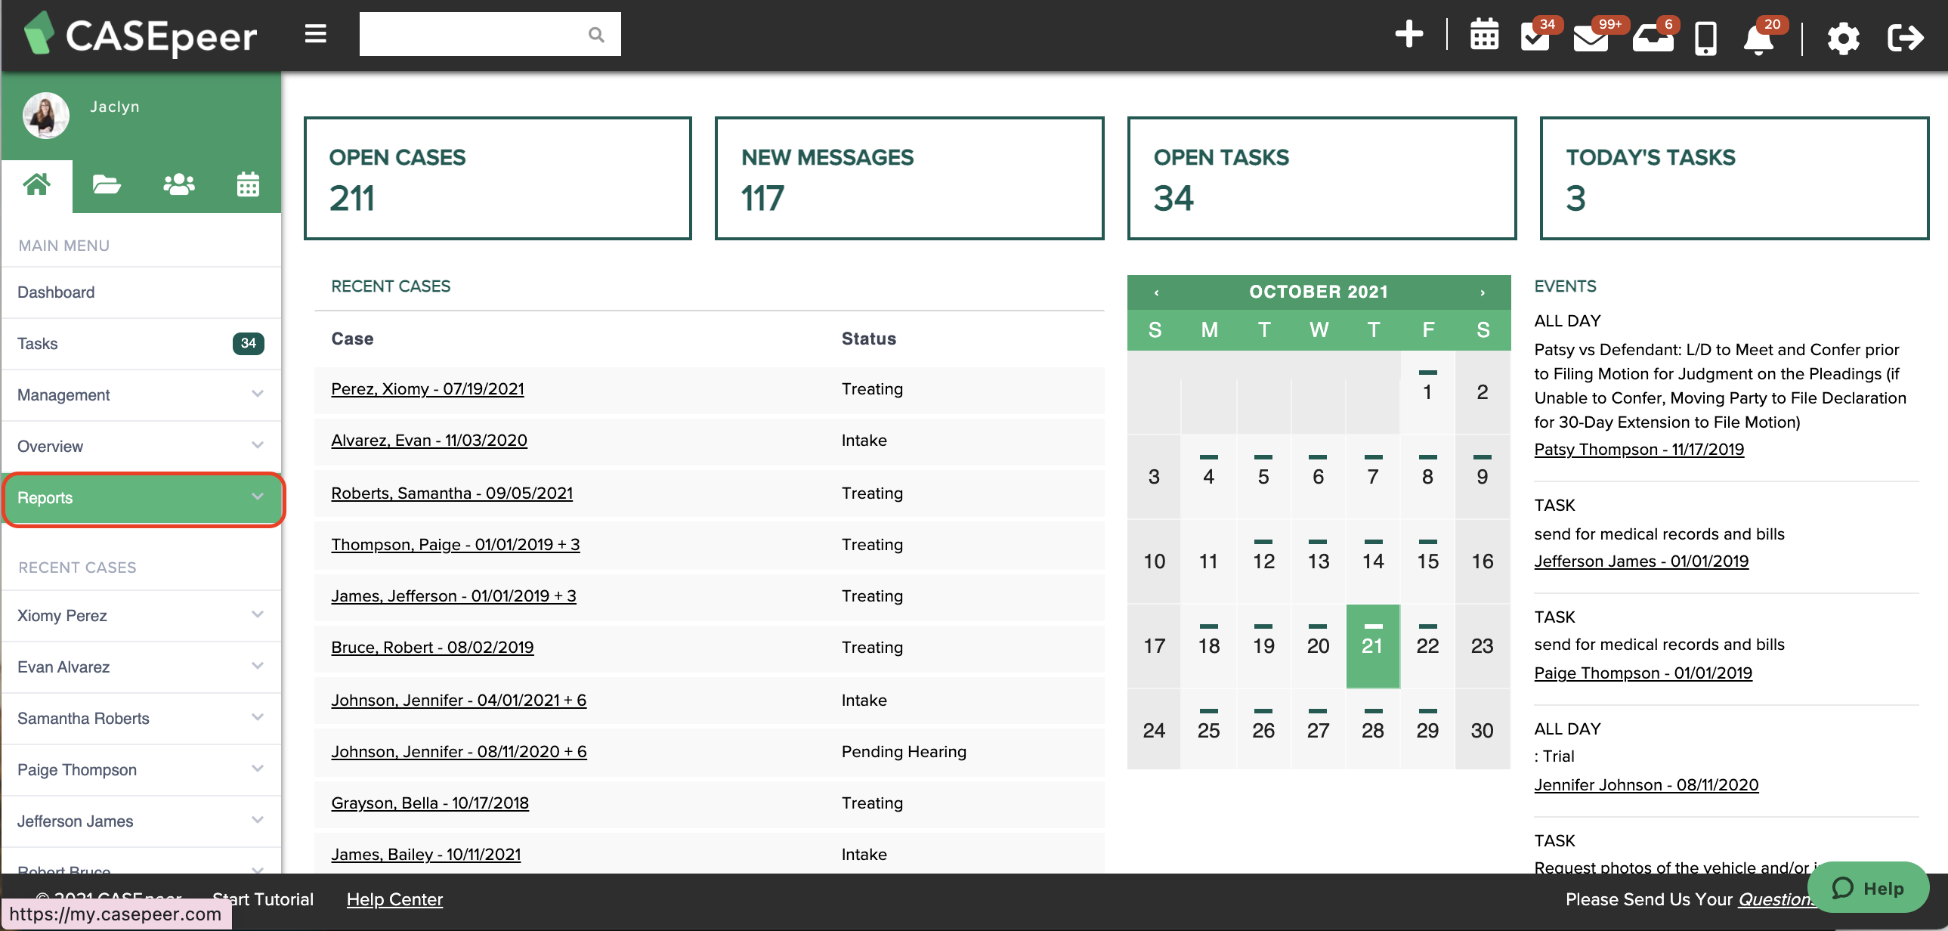Screen dimensions: 1948x931
Task: Click the search input field
Action: [472, 34]
